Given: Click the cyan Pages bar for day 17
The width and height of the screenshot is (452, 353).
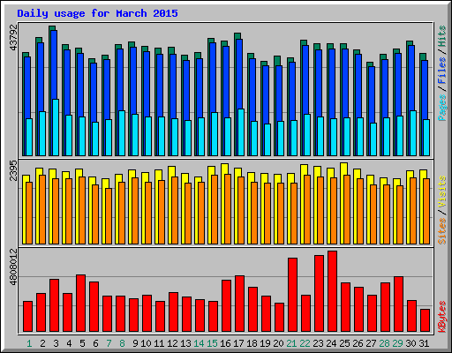Looking at the screenshot, I should [x=241, y=132].
